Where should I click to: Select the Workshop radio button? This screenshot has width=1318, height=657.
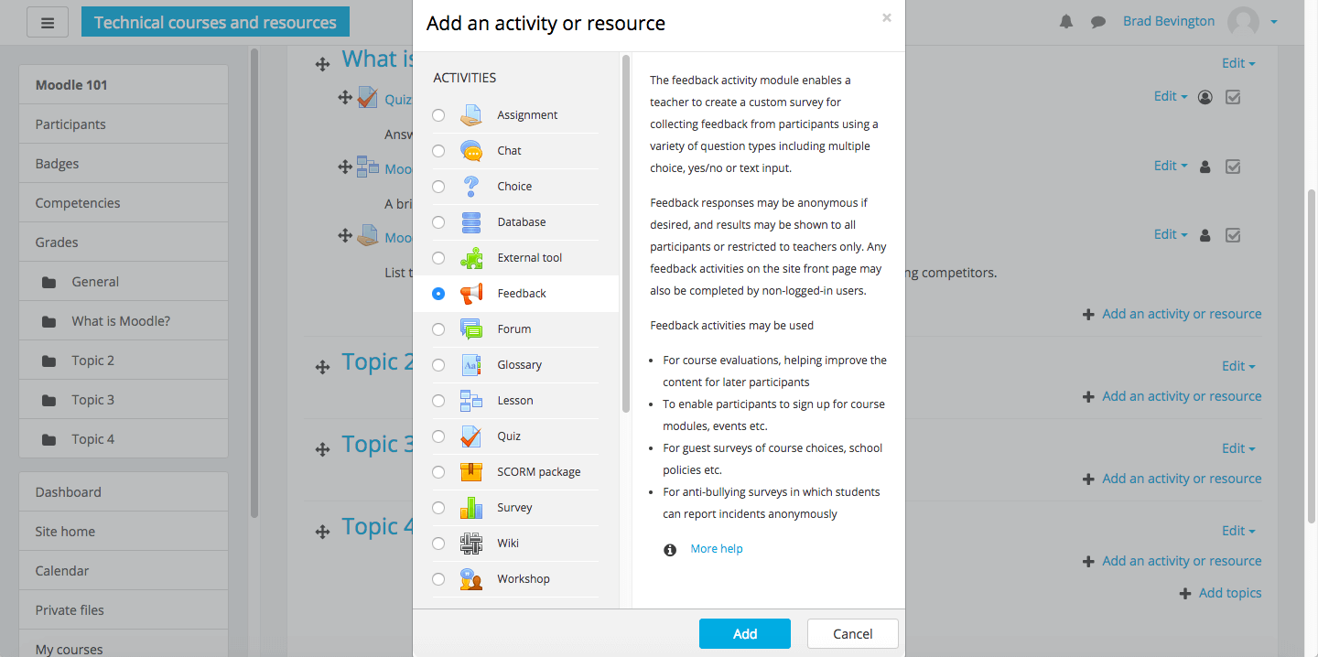[x=438, y=579]
